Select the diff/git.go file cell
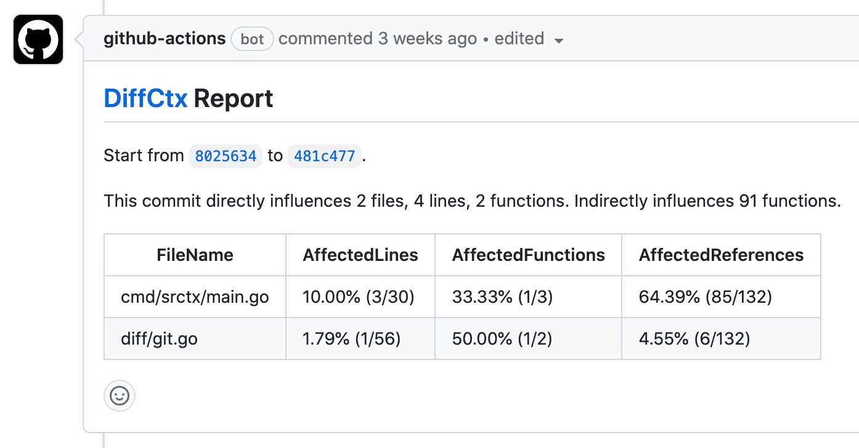 coord(159,338)
